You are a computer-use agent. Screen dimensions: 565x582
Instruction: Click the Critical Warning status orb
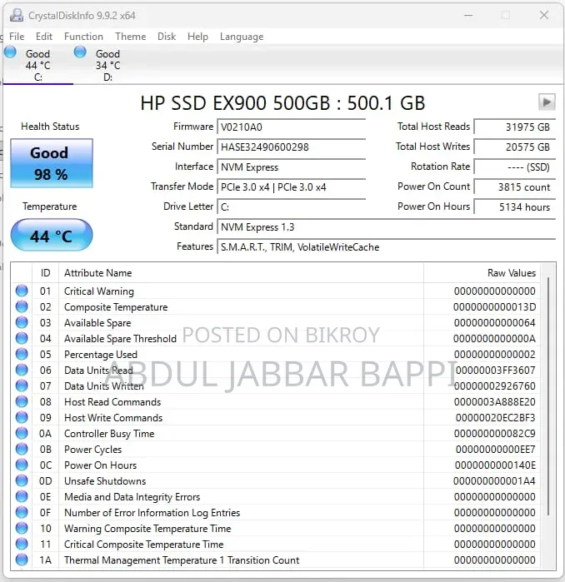tap(22, 291)
